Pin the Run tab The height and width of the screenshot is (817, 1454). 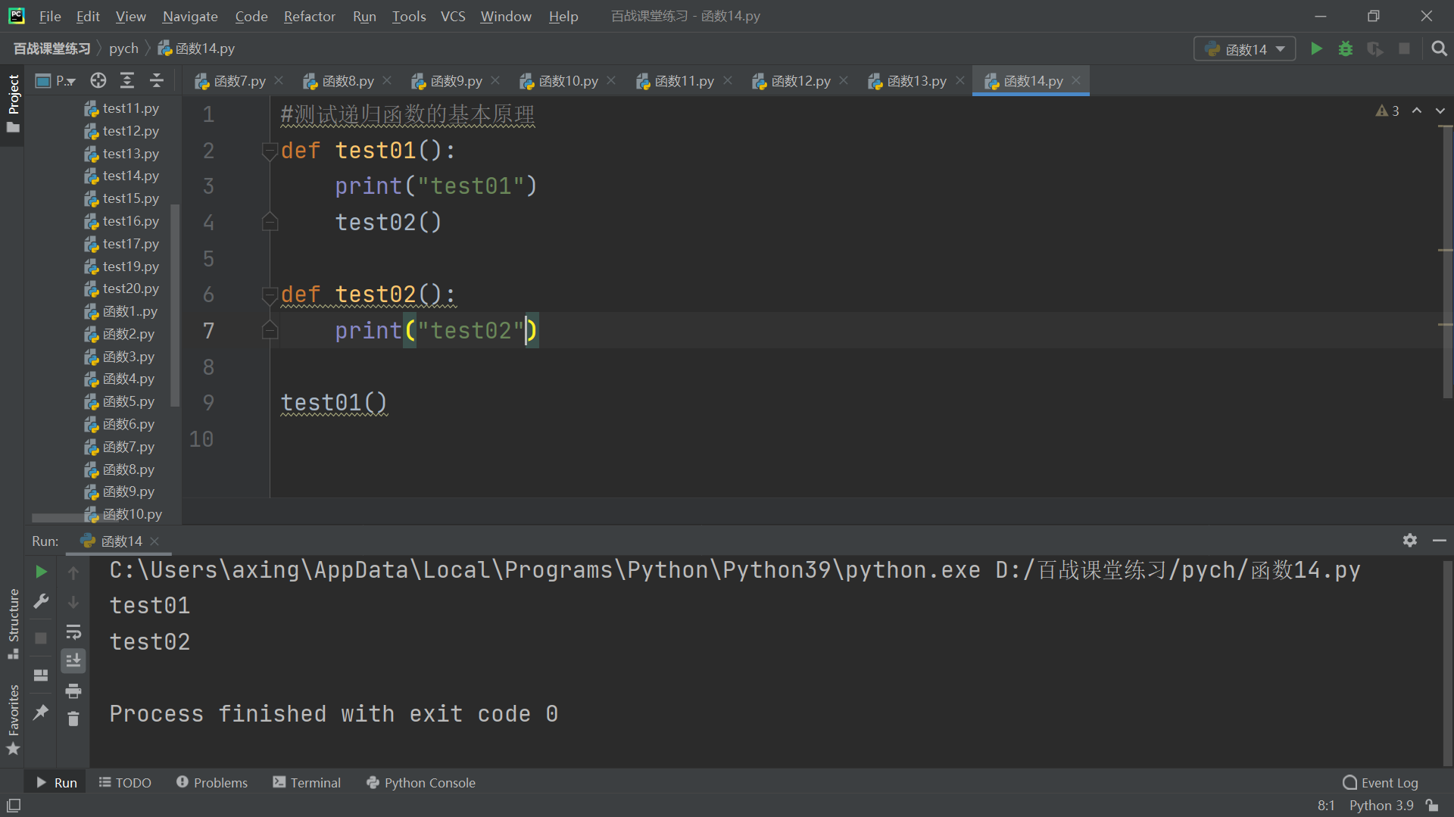point(41,712)
